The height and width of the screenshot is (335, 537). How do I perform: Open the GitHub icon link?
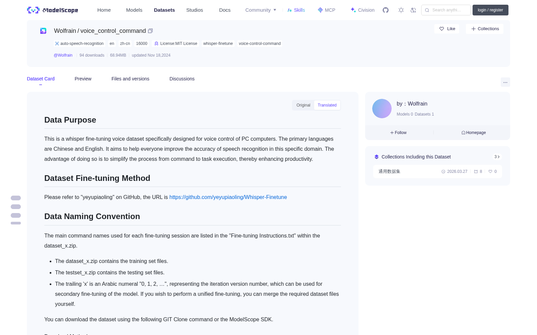(386, 10)
